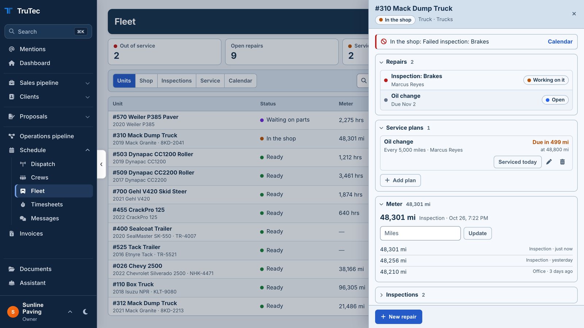Switch to the Calendar tab

click(240, 81)
